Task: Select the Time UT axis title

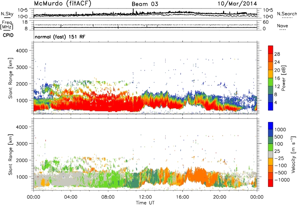Action: [145, 203]
